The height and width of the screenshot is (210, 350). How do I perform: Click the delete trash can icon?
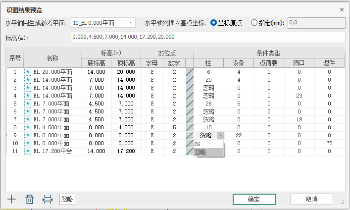[30, 199]
